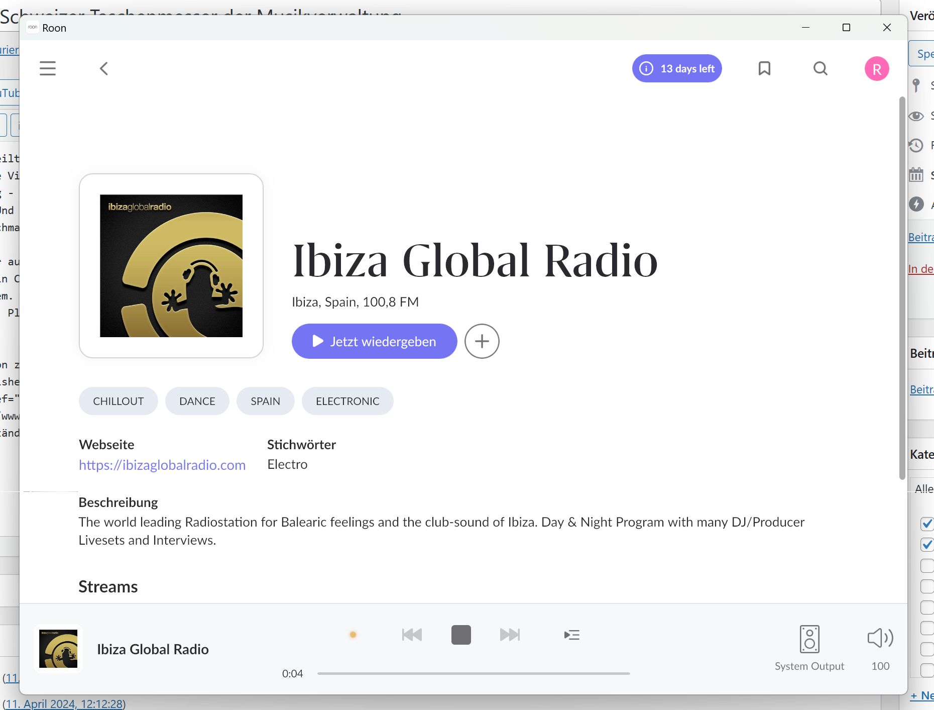Click the elapsed time 0:04
This screenshot has width=934, height=710.
(292, 674)
